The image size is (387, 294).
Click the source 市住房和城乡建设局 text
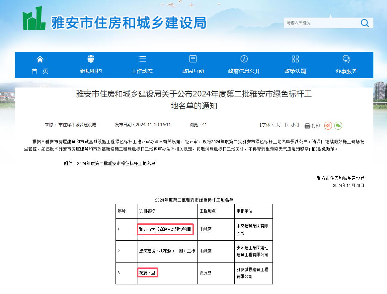77,125
